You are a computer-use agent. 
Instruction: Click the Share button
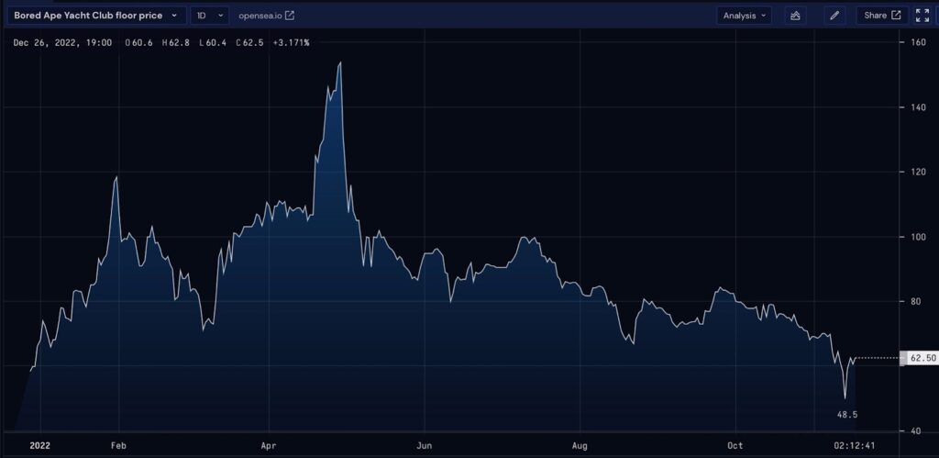click(x=882, y=16)
